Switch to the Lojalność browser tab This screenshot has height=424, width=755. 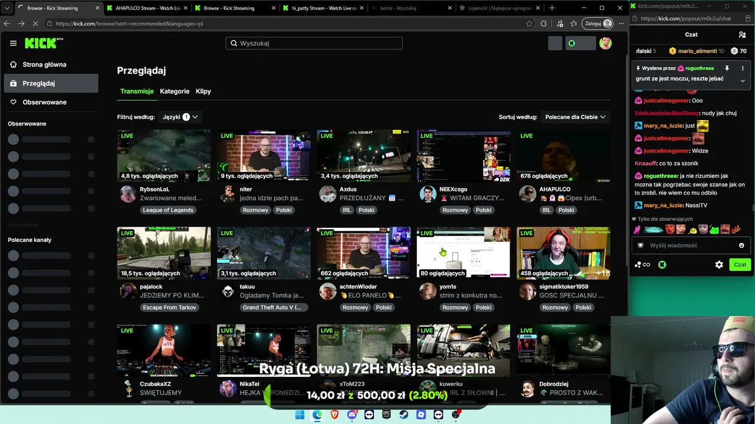pyautogui.click(x=499, y=8)
